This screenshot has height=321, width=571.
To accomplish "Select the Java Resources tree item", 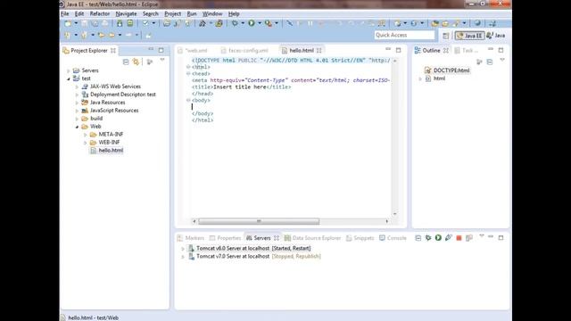I will (107, 103).
